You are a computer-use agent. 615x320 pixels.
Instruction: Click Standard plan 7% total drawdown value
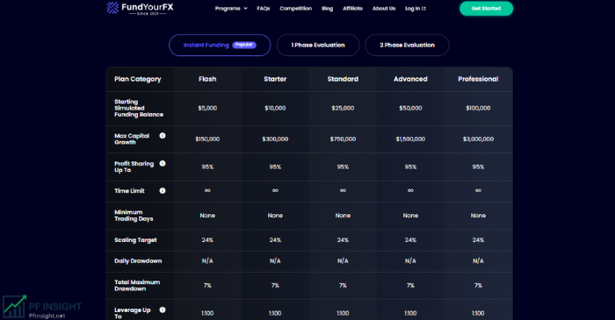click(x=343, y=286)
